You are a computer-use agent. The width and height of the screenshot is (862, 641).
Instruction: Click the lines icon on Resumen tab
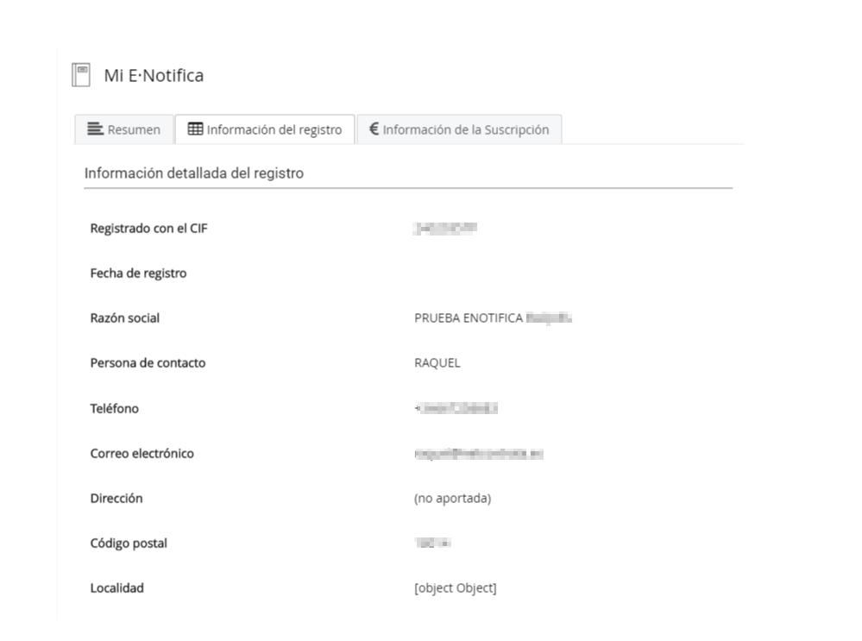(x=96, y=130)
